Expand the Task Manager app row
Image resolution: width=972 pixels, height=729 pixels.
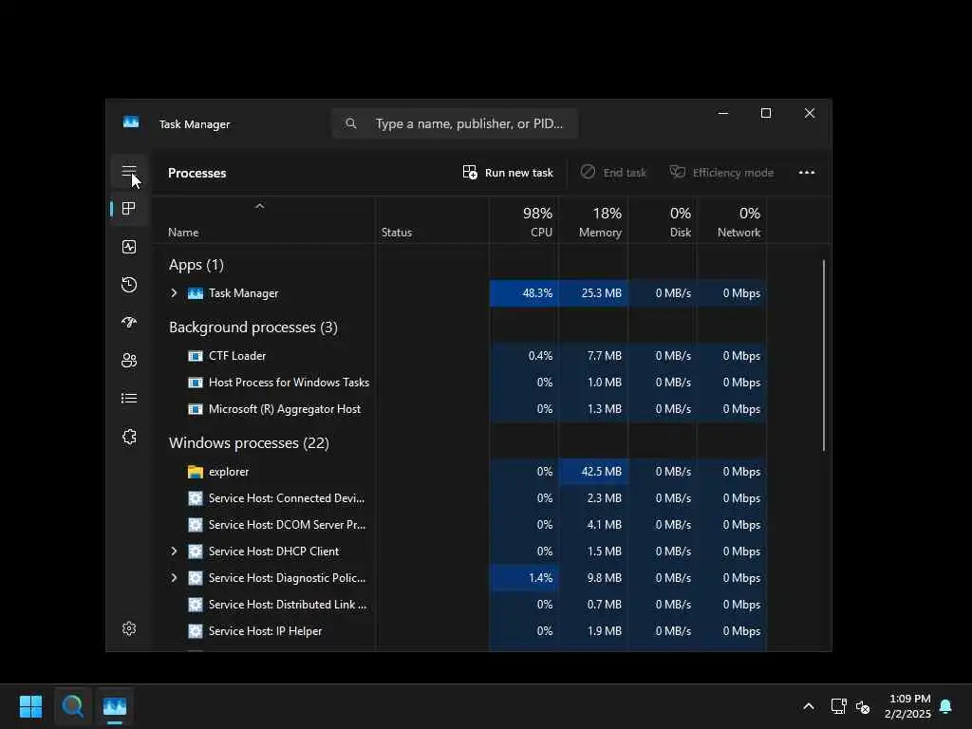pyautogui.click(x=175, y=293)
